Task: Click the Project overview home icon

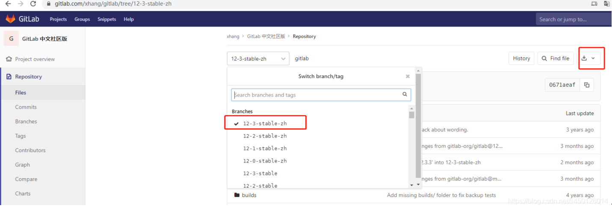Action: (9, 59)
